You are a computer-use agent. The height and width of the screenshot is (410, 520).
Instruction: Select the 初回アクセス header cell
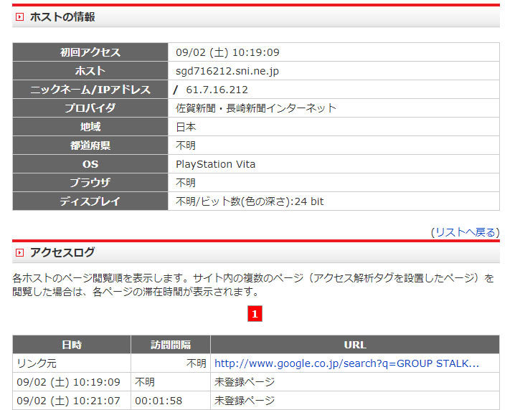point(90,52)
